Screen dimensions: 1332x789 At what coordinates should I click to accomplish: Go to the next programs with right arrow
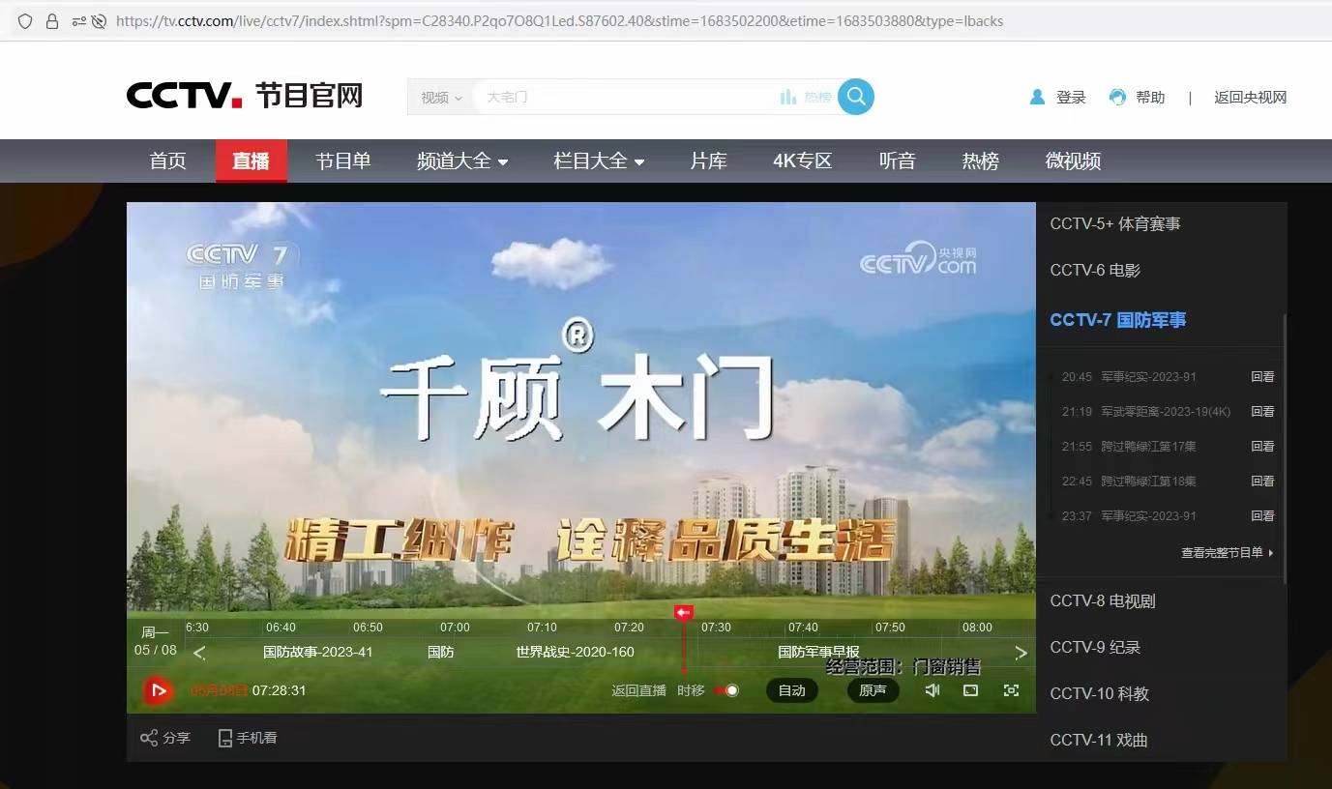(1021, 653)
